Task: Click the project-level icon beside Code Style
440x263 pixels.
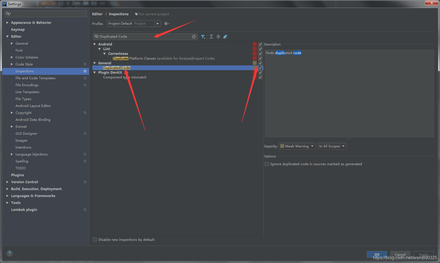Action: pos(85,64)
